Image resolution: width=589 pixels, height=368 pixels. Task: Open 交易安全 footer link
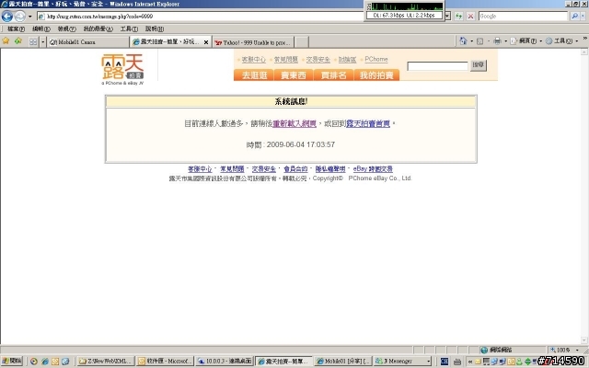point(264,169)
